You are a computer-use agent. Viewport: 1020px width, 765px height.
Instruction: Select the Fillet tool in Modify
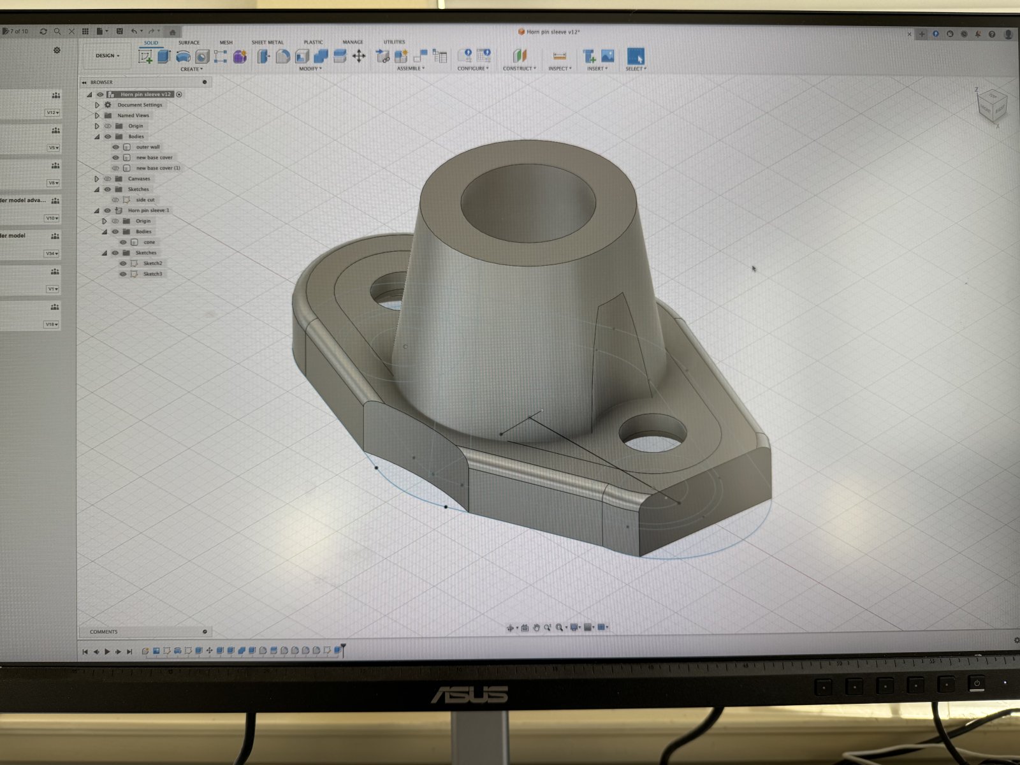point(282,57)
